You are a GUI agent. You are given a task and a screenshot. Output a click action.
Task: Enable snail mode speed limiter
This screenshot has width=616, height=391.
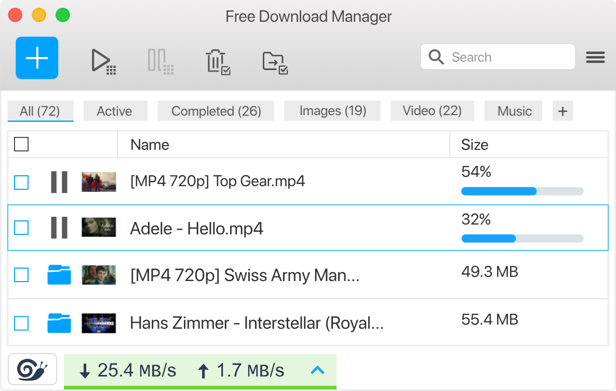pos(32,369)
